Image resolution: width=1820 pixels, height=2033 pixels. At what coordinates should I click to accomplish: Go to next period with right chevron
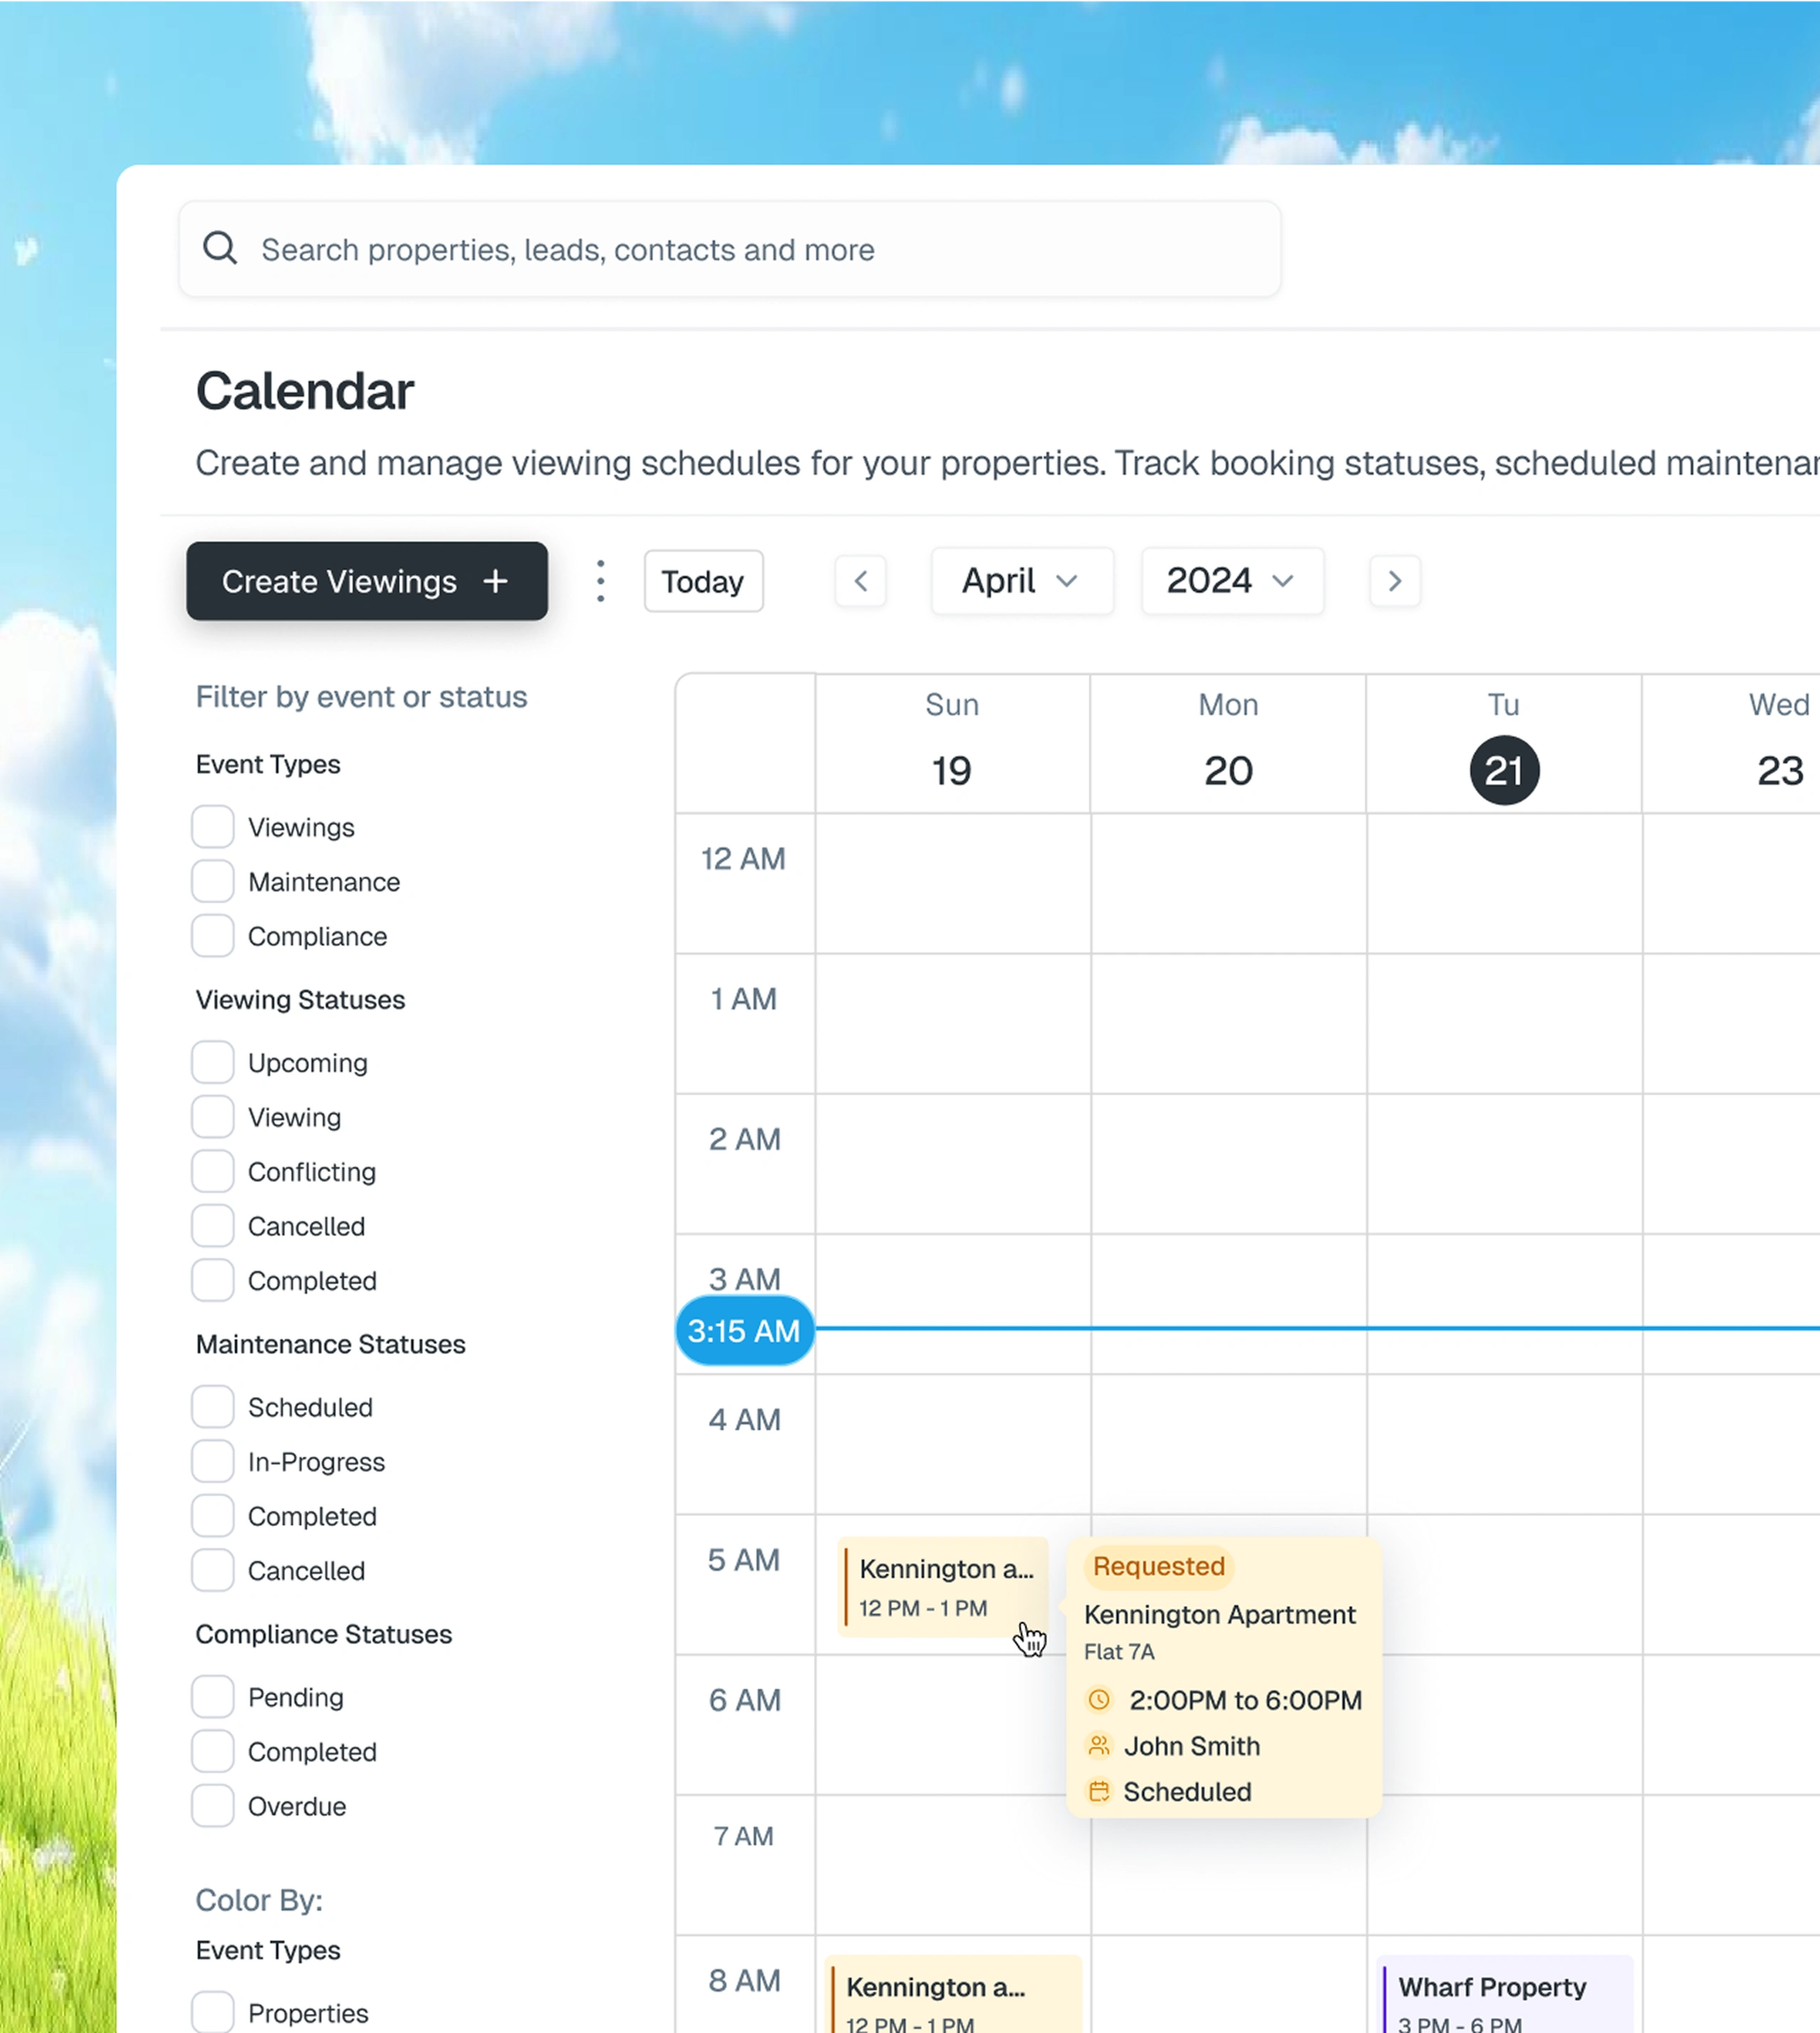pos(1394,581)
